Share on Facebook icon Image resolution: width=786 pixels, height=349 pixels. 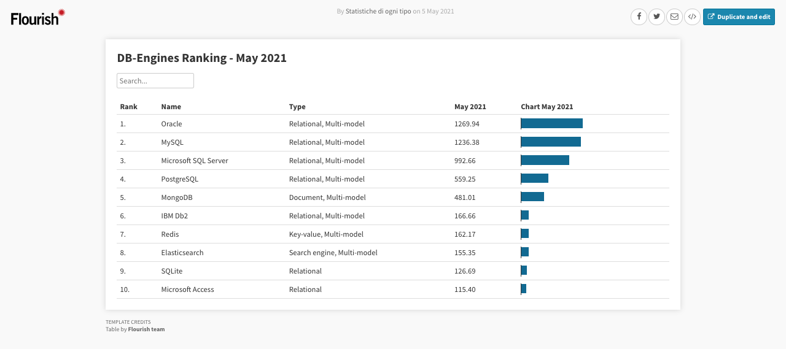click(639, 17)
